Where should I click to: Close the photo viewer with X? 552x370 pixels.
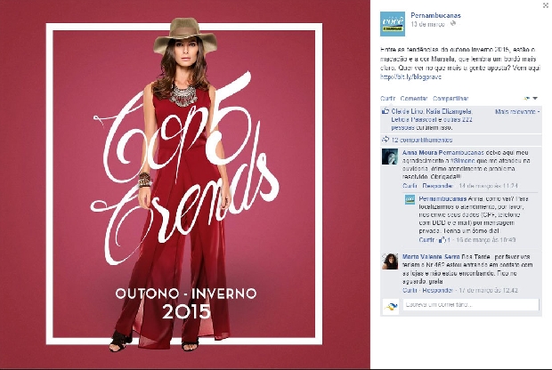click(x=546, y=5)
